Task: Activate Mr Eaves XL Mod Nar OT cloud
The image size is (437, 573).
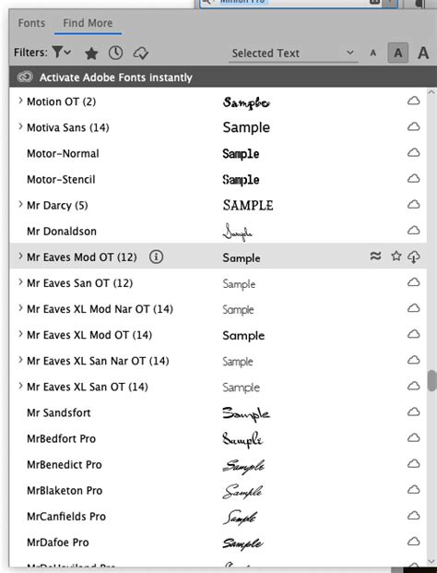Action: coord(413,308)
